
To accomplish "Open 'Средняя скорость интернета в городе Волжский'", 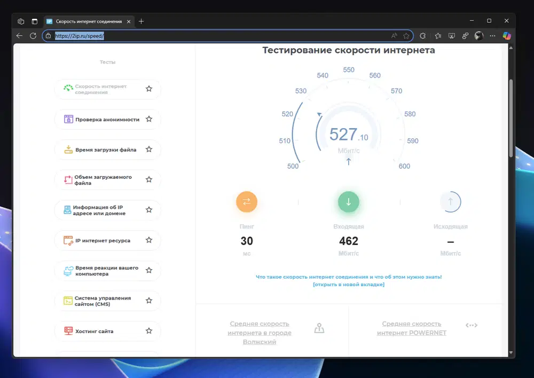I will coord(260,333).
